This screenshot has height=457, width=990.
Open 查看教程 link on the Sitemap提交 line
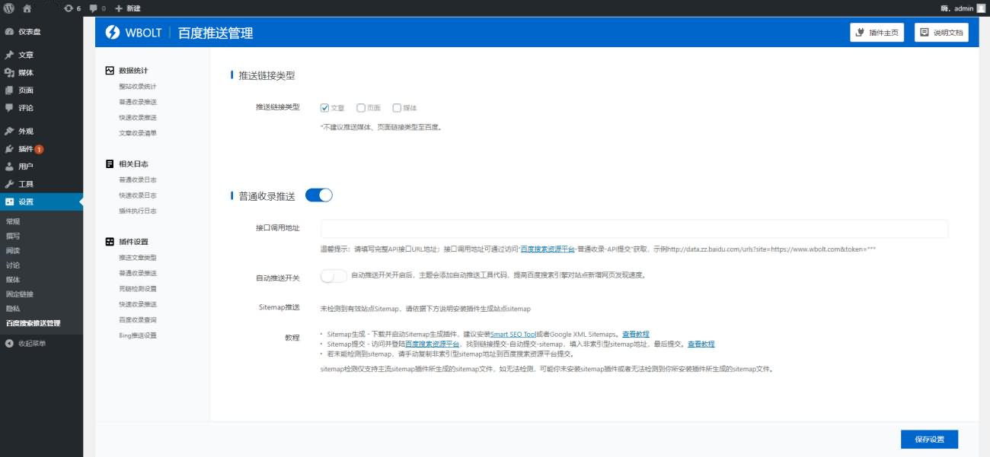point(701,344)
